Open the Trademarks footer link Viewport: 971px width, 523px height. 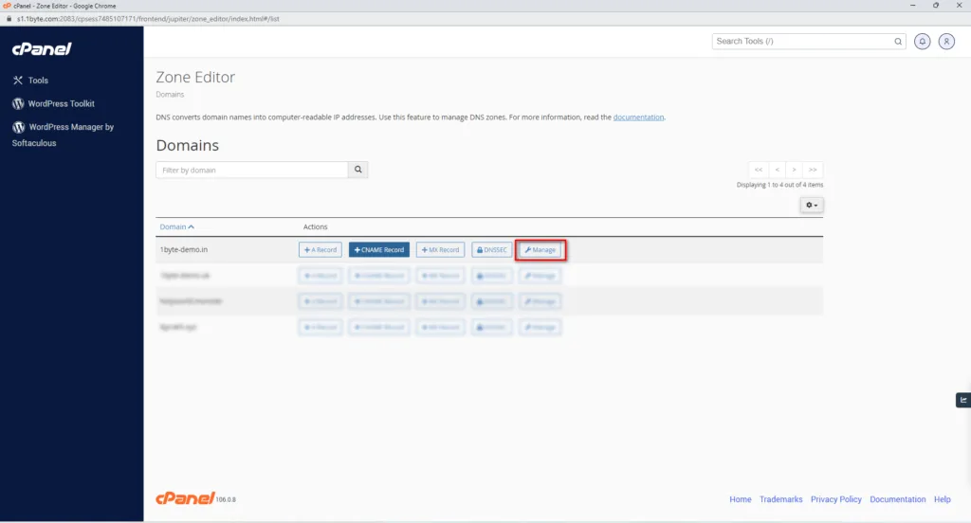point(781,499)
